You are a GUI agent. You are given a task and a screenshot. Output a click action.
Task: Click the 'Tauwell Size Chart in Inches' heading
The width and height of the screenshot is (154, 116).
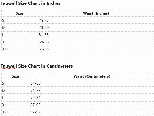30,3
